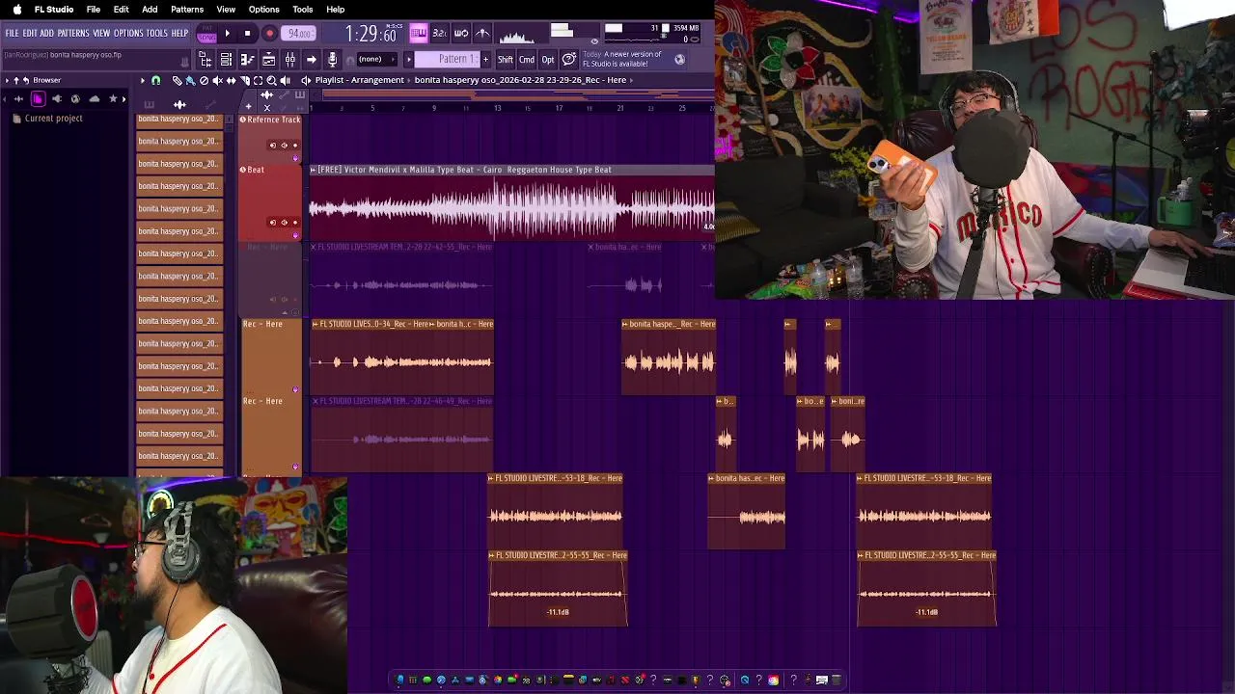Open the Mixer icon in toolbar

289,60
